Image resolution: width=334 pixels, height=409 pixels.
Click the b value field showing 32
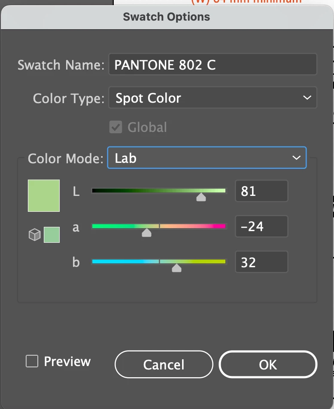261,262
